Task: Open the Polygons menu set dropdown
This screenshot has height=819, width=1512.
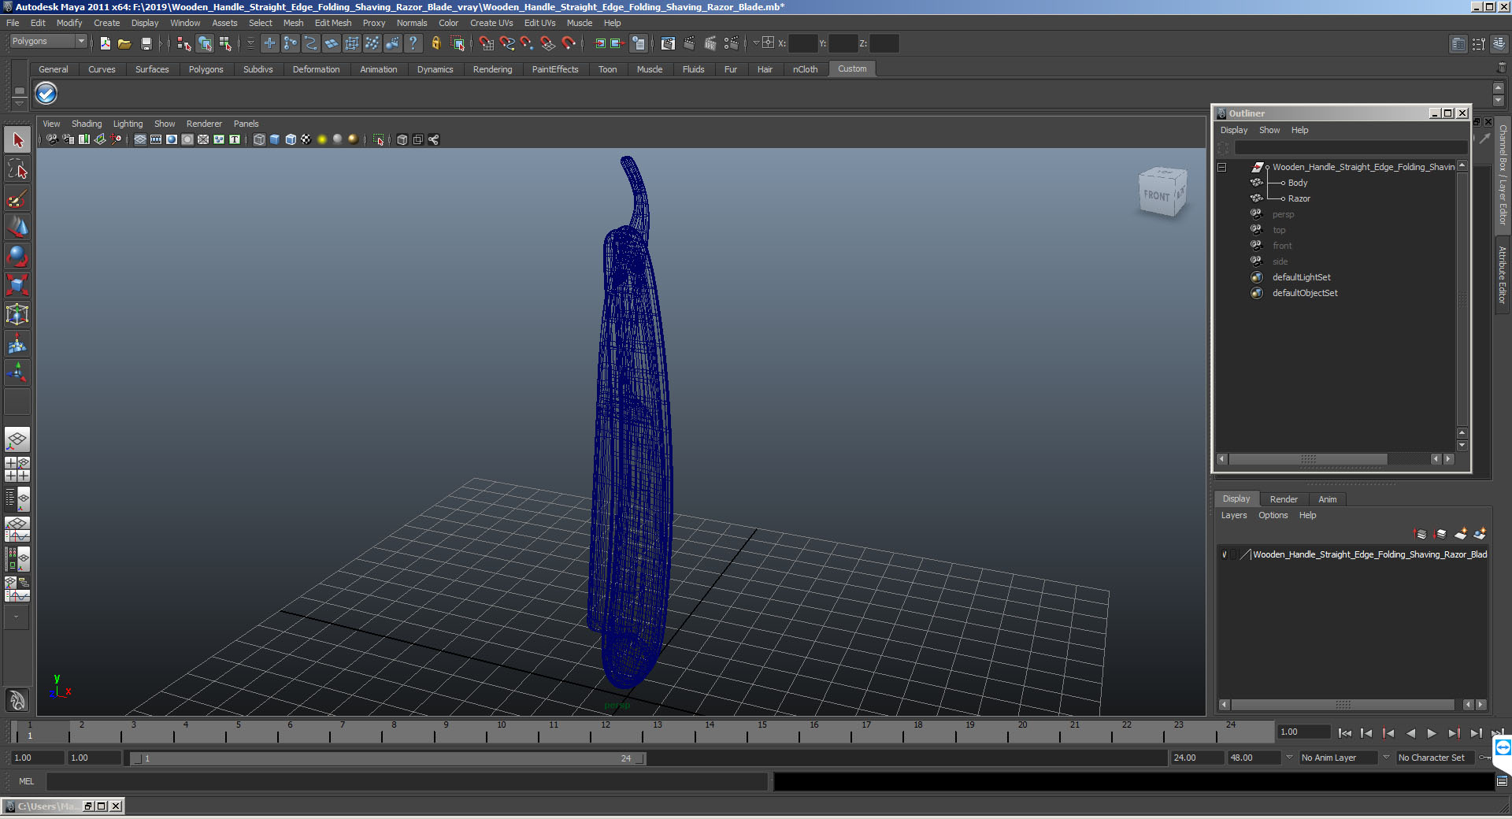Action: click(x=47, y=42)
